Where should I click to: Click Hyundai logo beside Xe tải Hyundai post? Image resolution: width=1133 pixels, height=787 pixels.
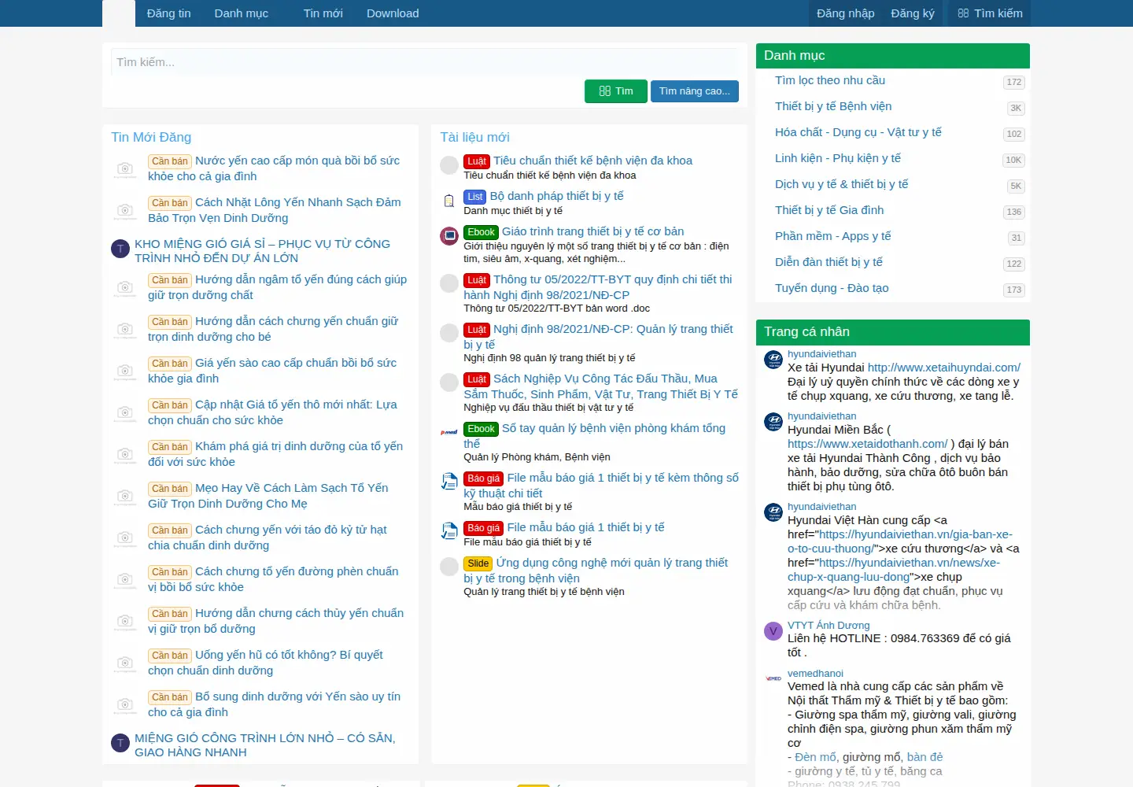(773, 360)
